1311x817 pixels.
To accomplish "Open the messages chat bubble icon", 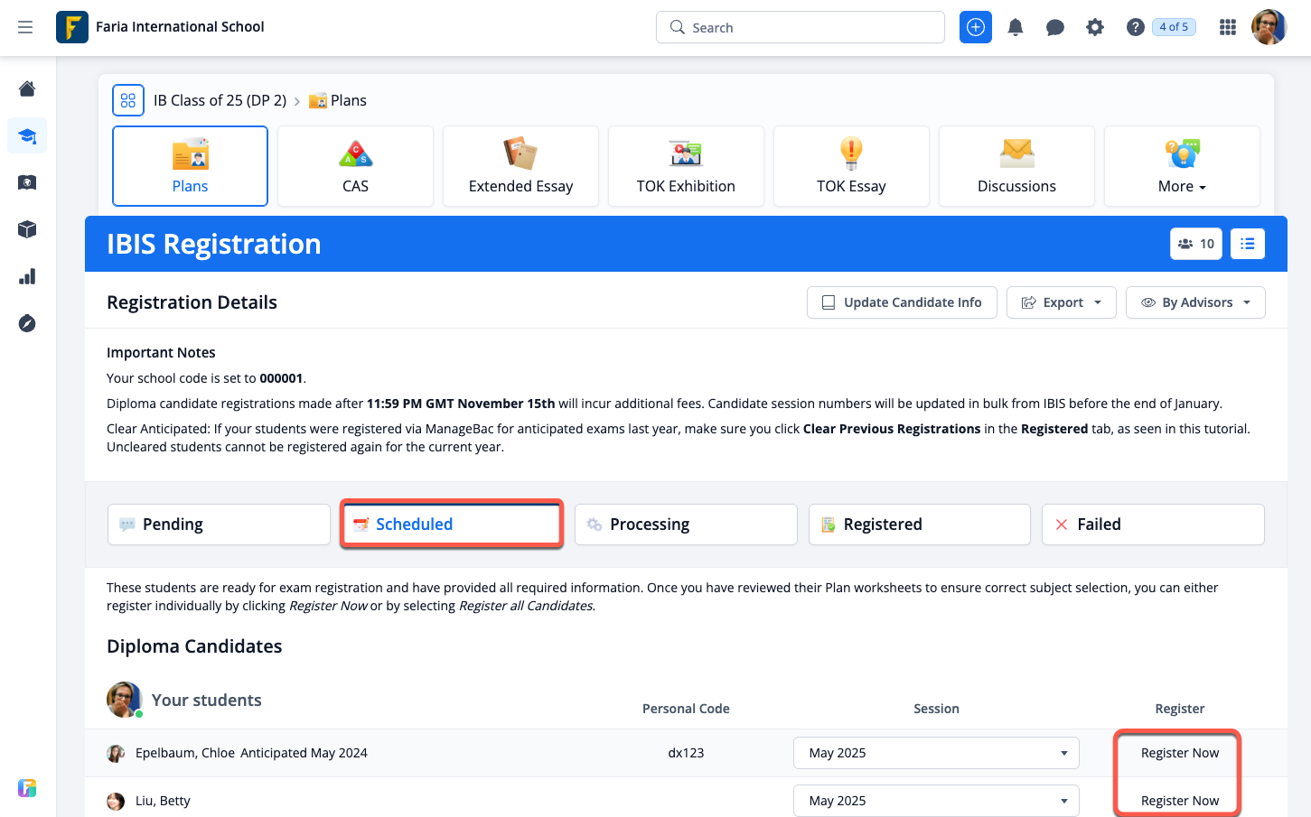I will click(1054, 27).
